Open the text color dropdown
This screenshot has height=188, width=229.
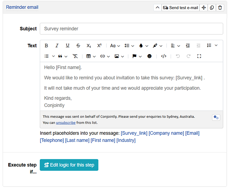coord(143,46)
